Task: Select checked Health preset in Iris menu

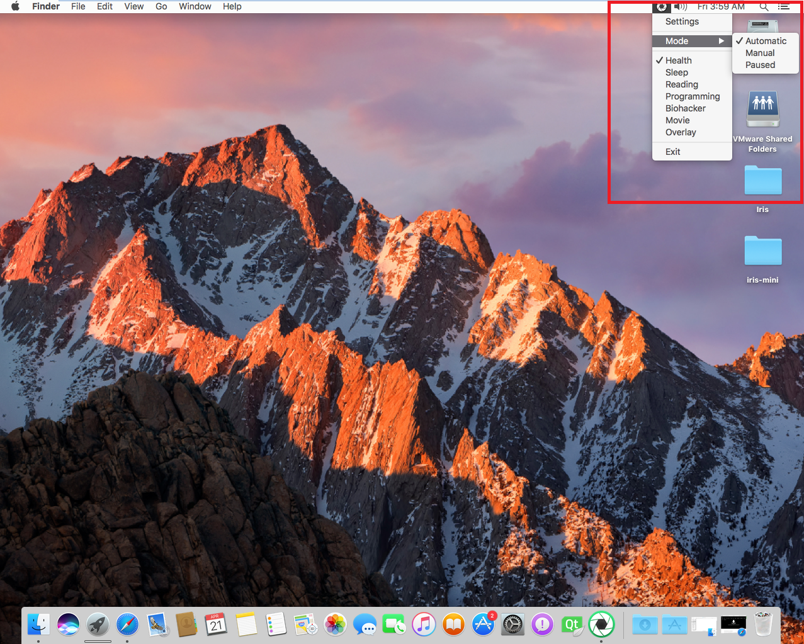Action: tap(692, 60)
